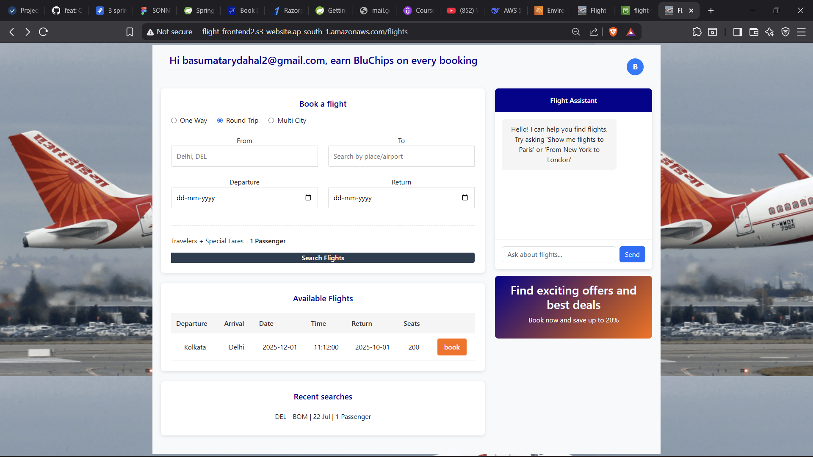The image size is (813, 457).
Task: Switch to the Flight tab
Action: pos(592,11)
